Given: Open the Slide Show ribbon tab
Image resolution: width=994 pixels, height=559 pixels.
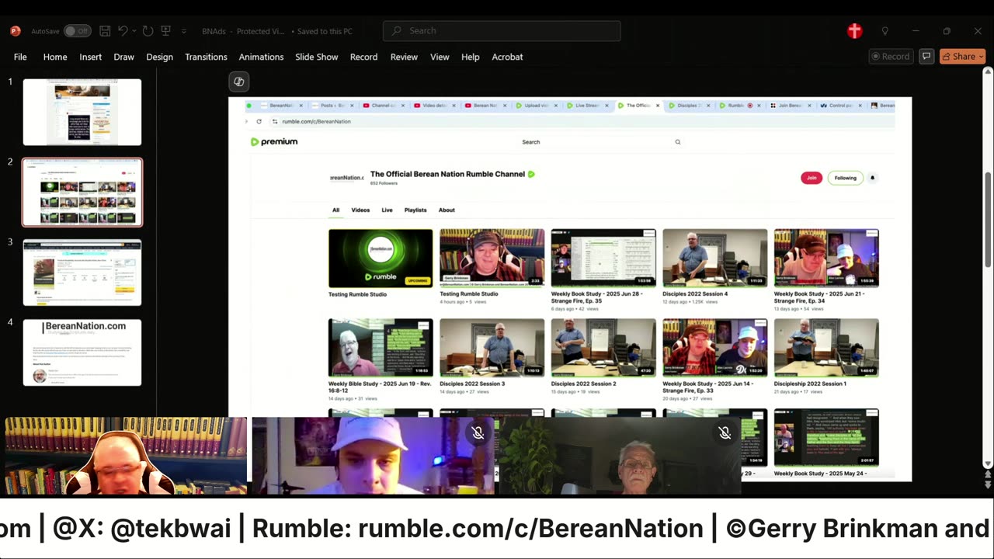Looking at the screenshot, I should [316, 57].
